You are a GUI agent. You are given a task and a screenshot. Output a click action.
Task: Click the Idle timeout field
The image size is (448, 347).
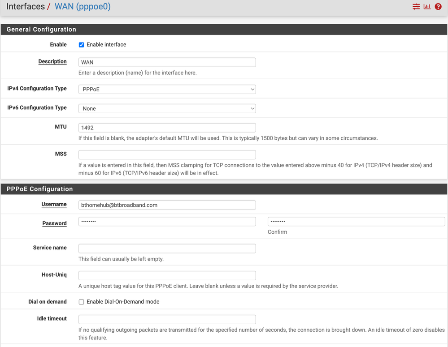tap(167, 319)
